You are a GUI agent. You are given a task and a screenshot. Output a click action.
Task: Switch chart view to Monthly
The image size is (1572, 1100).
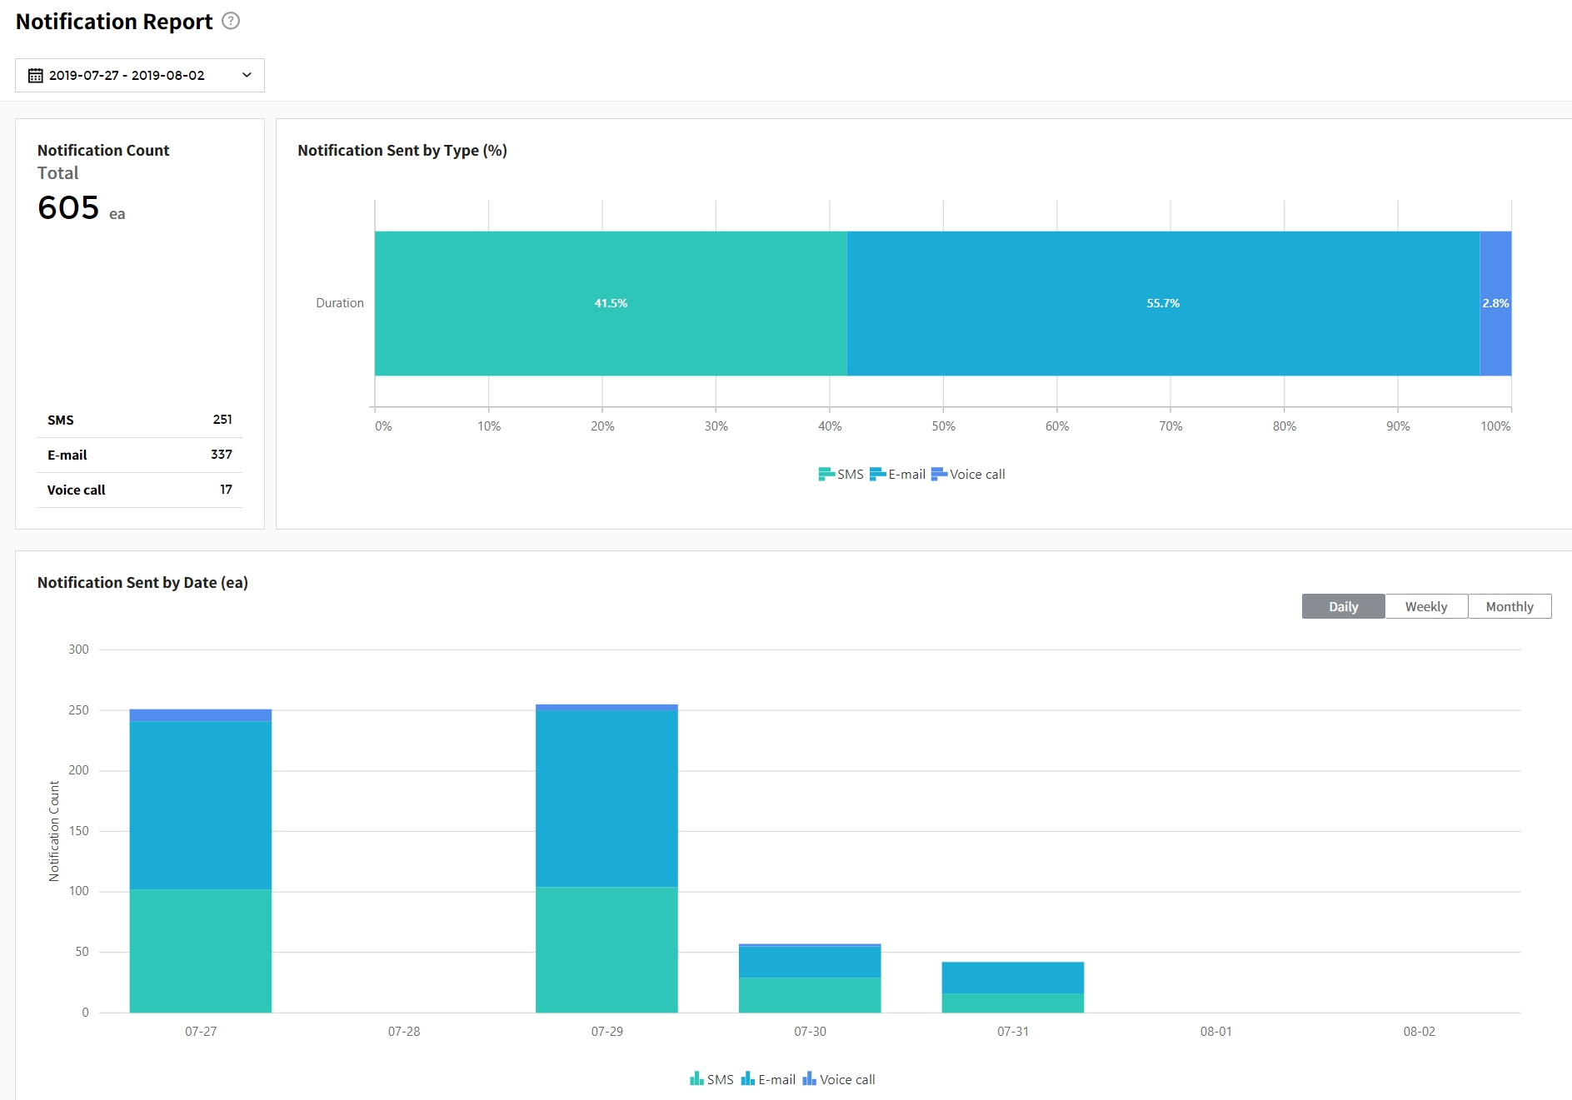pyautogui.click(x=1509, y=606)
